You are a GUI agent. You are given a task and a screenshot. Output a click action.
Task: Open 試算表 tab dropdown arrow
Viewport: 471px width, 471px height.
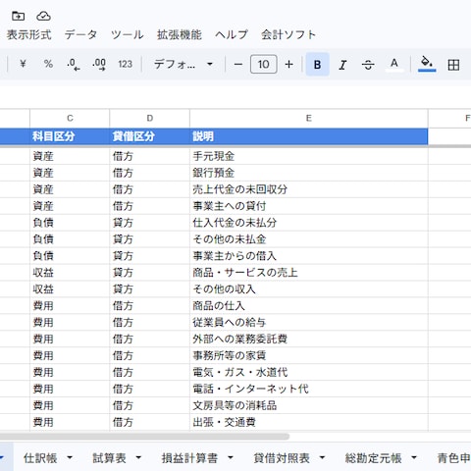pyautogui.click(x=138, y=457)
